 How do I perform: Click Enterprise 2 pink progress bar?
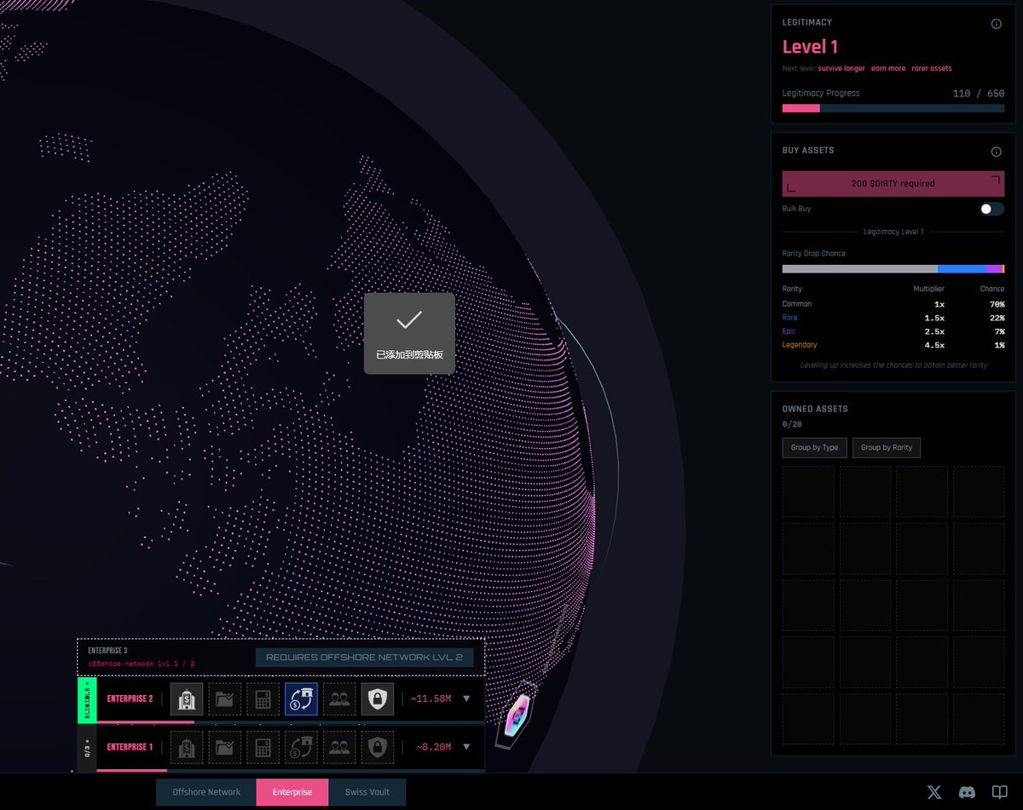click(x=146, y=722)
